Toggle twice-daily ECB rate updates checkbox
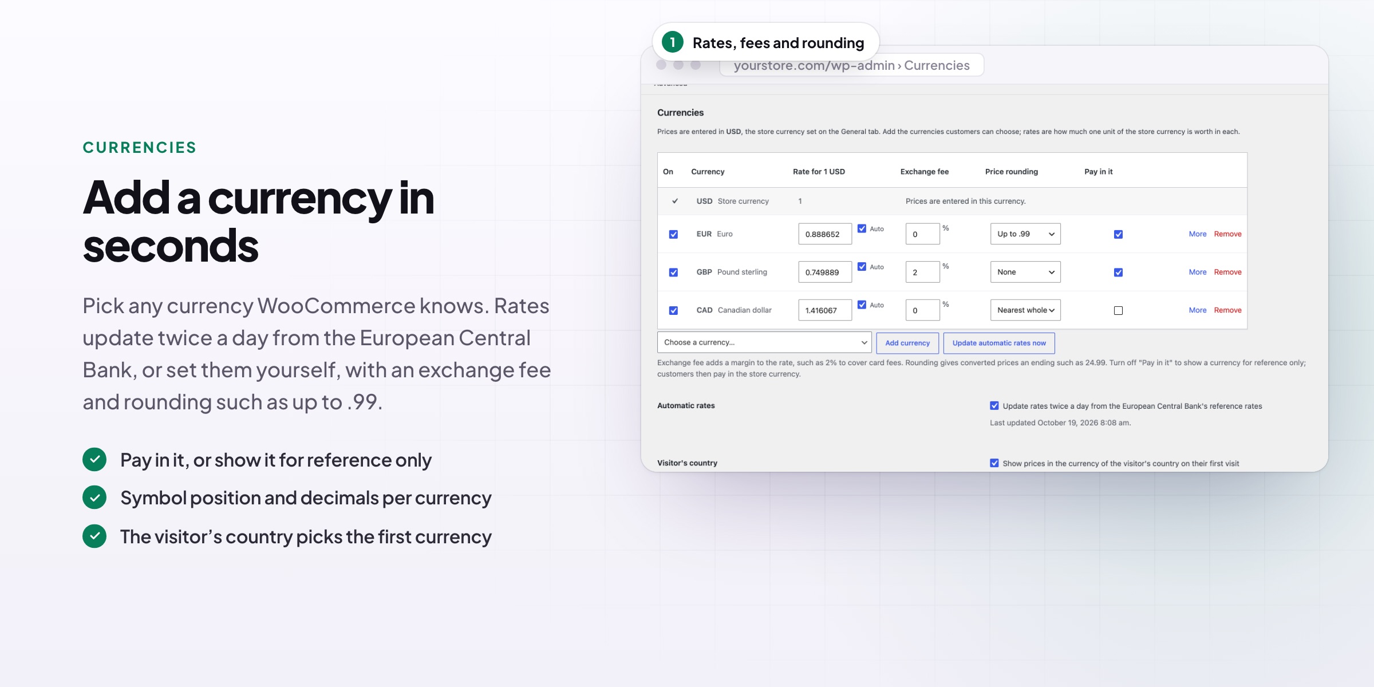Viewport: 1374px width, 687px height. point(994,406)
